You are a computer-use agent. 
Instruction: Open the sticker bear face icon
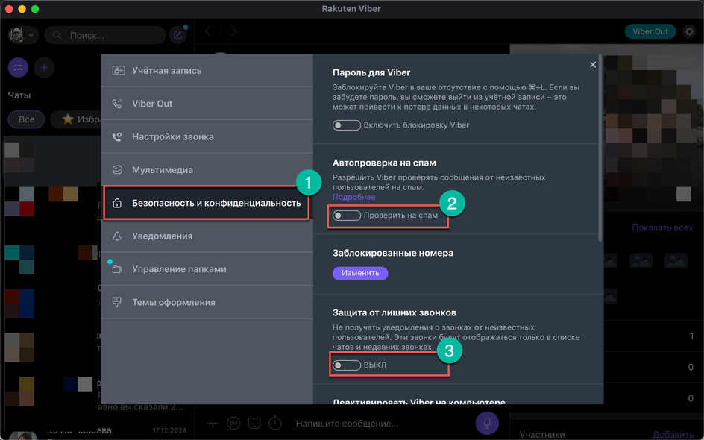pyautogui.click(x=254, y=423)
